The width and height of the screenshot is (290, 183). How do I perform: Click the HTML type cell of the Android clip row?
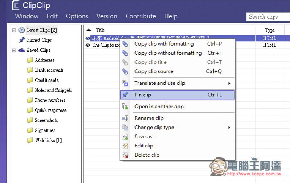270,38
